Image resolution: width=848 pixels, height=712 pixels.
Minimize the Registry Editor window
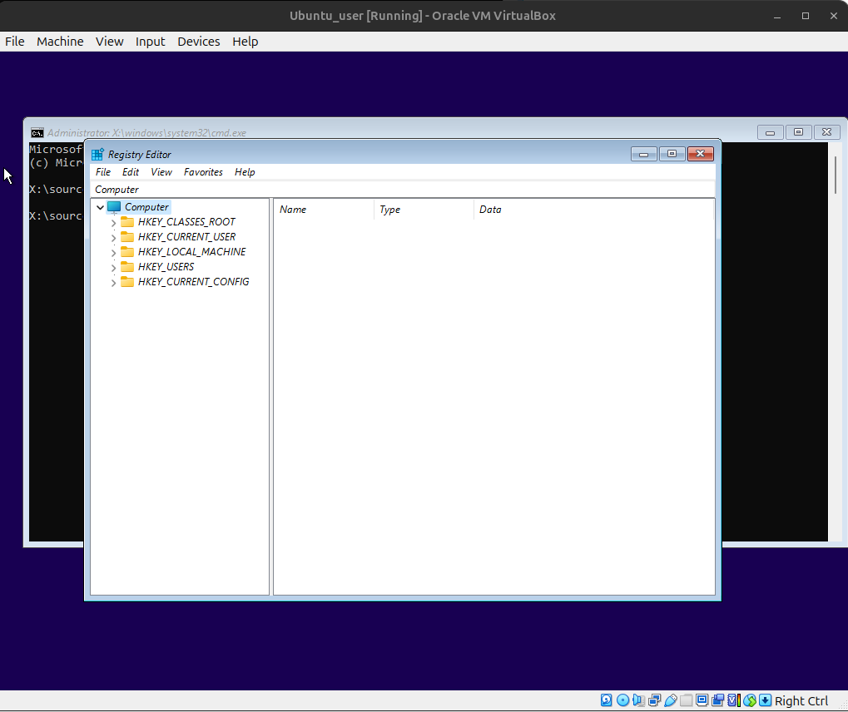643,154
